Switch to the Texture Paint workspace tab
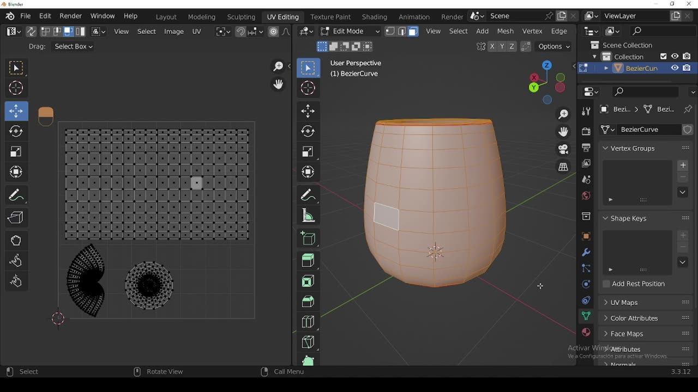698x392 pixels. click(x=330, y=16)
